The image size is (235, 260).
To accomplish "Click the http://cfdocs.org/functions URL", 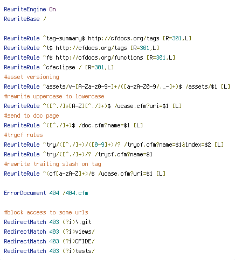I will pos(99,57).
